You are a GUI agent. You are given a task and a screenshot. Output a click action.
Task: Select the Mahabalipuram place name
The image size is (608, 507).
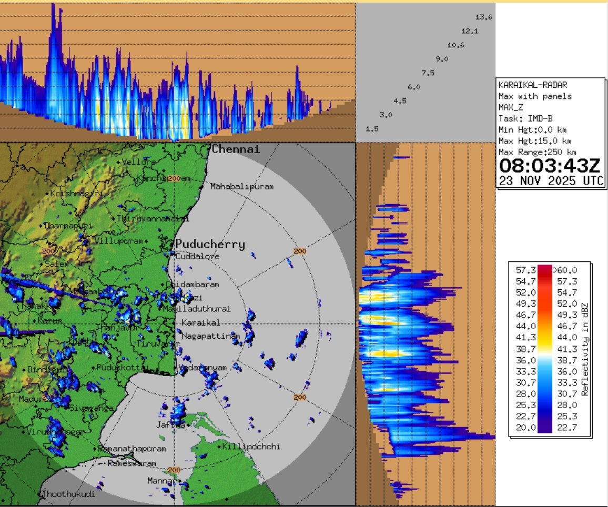tap(242, 186)
